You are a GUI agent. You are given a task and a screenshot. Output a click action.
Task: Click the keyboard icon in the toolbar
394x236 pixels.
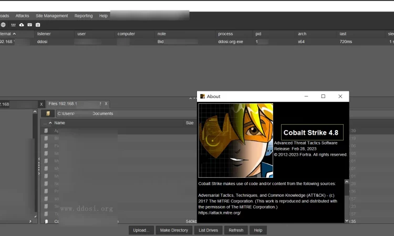pos(29,25)
